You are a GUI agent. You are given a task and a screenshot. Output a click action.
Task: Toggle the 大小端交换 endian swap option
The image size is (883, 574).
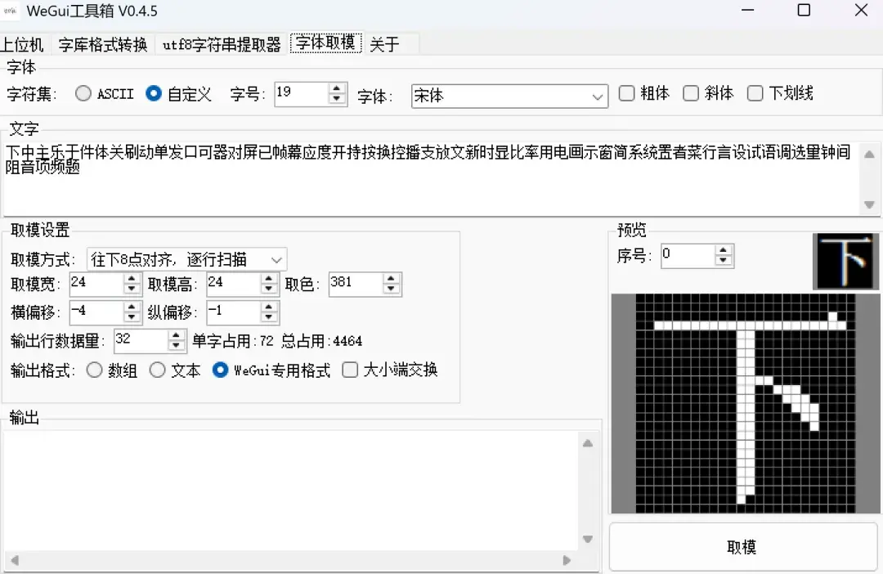pos(349,370)
